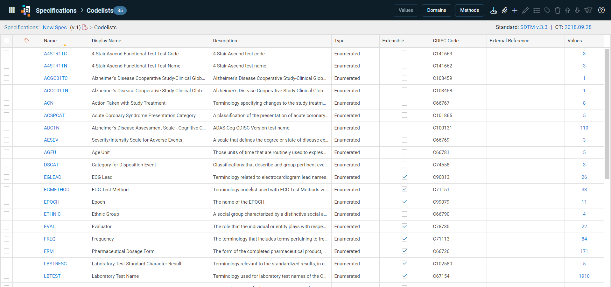
Task: Toggle Extensible checkbox for LBTEST
Action: tap(404, 276)
